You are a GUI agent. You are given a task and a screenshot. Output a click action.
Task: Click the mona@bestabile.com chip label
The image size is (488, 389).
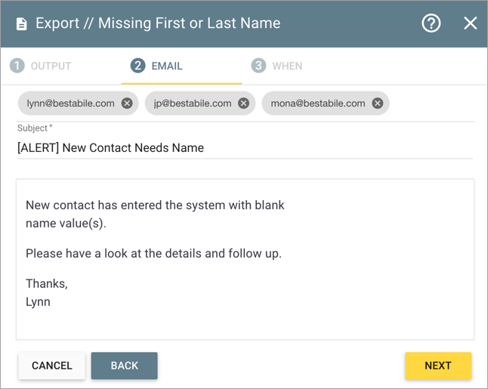click(x=318, y=103)
